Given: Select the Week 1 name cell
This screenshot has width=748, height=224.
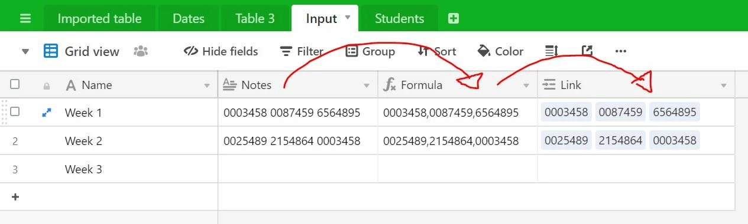Looking at the screenshot, I should [138, 112].
